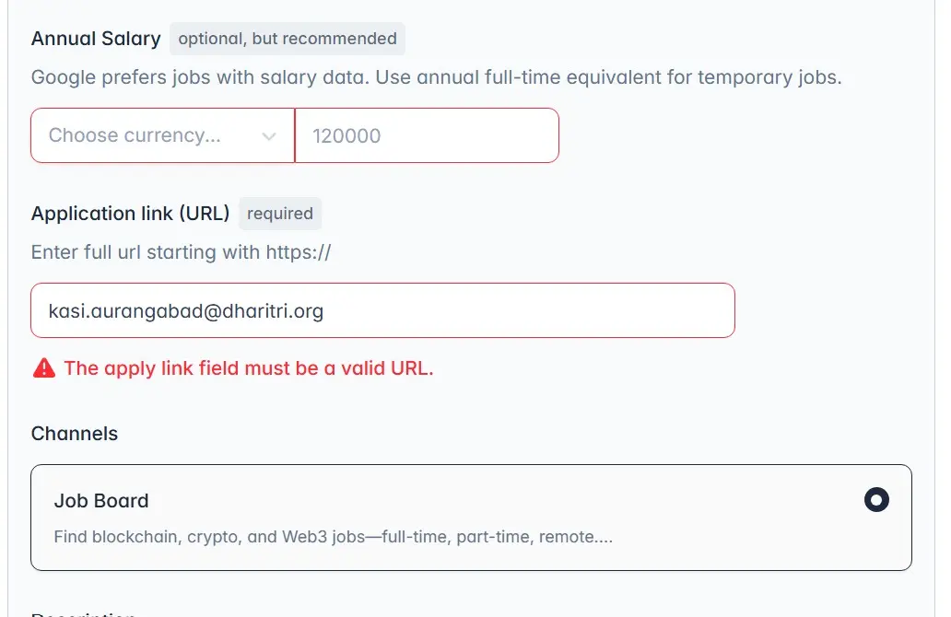Click the 'required' badge
The image size is (951, 617).
[x=280, y=214]
